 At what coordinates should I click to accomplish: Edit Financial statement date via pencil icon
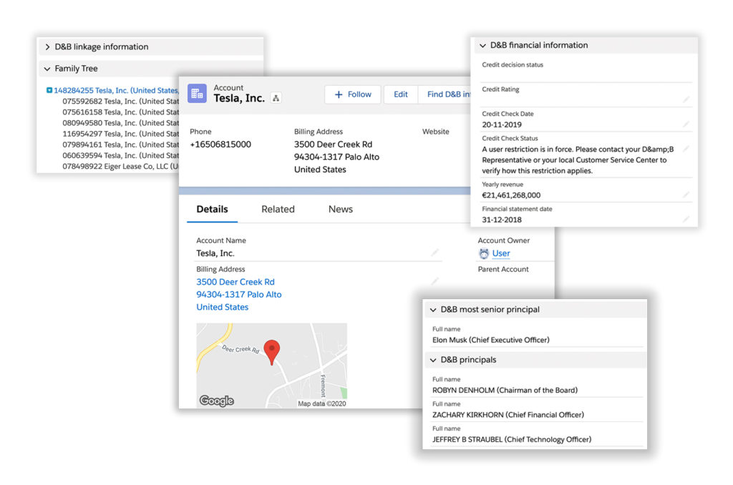coord(686,219)
